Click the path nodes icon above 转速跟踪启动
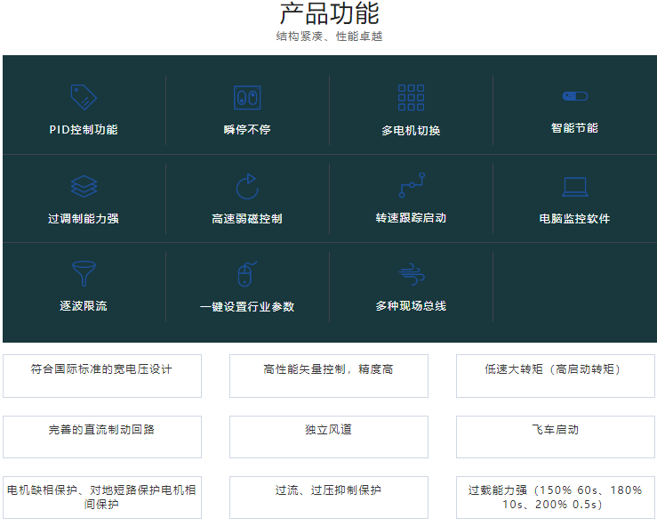Viewport: 657px width, 526px height. (411, 185)
